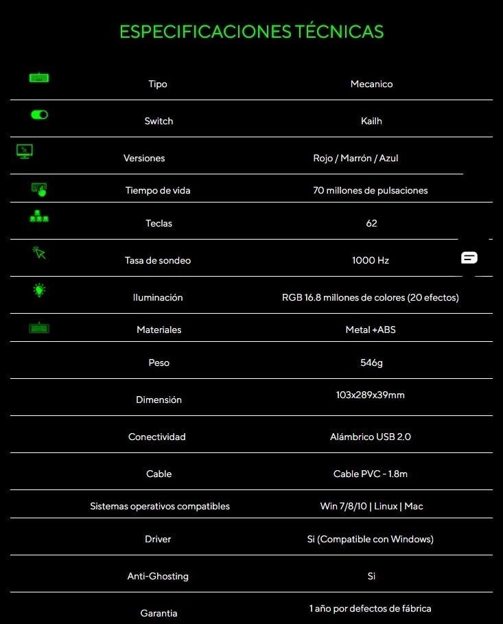
Task: Click the keycaps icon beside Teclas
Action: click(39, 217)
